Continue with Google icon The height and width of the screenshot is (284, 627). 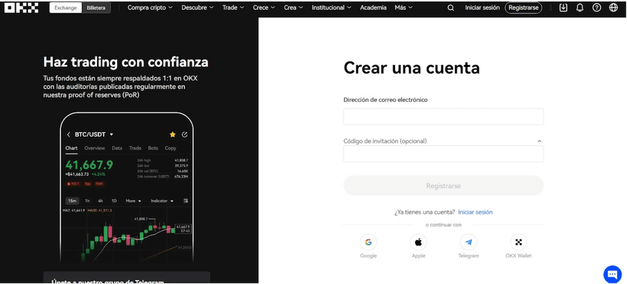click(368, 242)
